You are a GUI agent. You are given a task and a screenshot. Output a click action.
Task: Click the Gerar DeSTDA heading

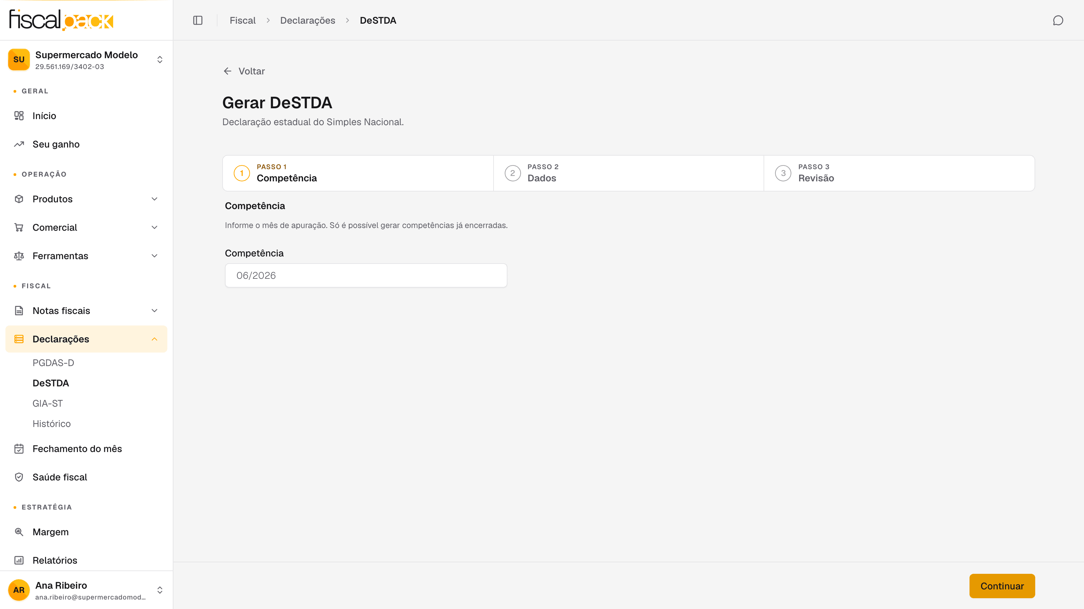pyautogui.click(x=277, y=103)
